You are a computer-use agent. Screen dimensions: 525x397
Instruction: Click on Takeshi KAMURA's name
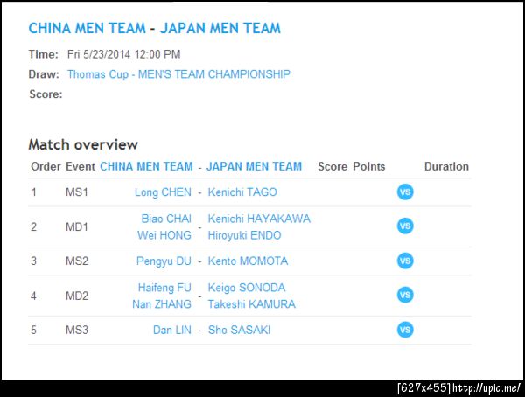(252, 304)
